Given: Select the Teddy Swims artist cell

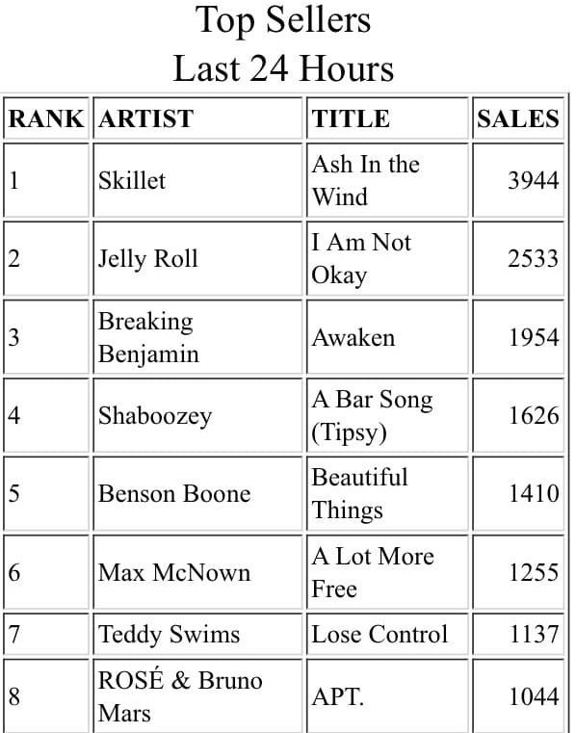Looking at the screenshot, I should click(197, 635).
